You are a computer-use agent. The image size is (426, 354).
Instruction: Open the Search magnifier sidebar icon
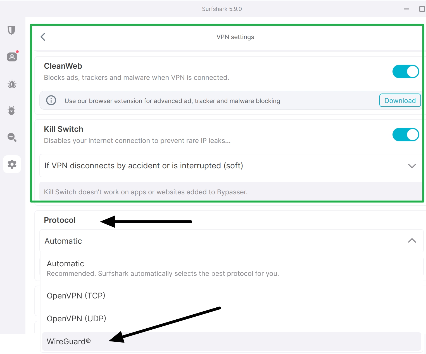click(12, 137)
